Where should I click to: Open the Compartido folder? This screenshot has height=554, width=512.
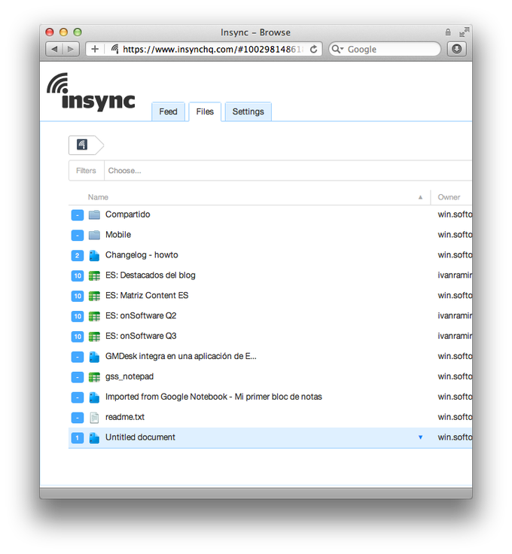click(127, 215)
